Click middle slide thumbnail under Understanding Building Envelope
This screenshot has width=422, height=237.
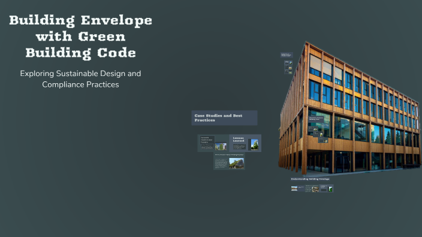point(312,189)
